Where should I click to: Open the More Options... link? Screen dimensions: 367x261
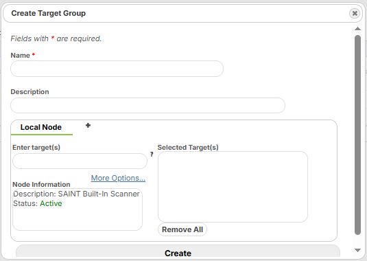[118, 178]
